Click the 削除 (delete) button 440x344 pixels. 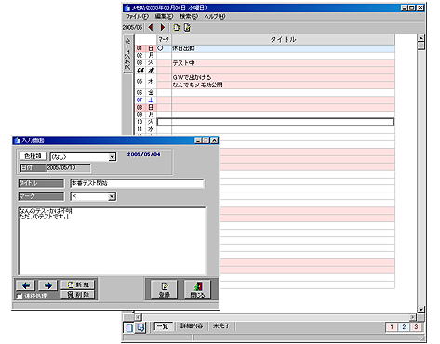click(x=78, y=295)
